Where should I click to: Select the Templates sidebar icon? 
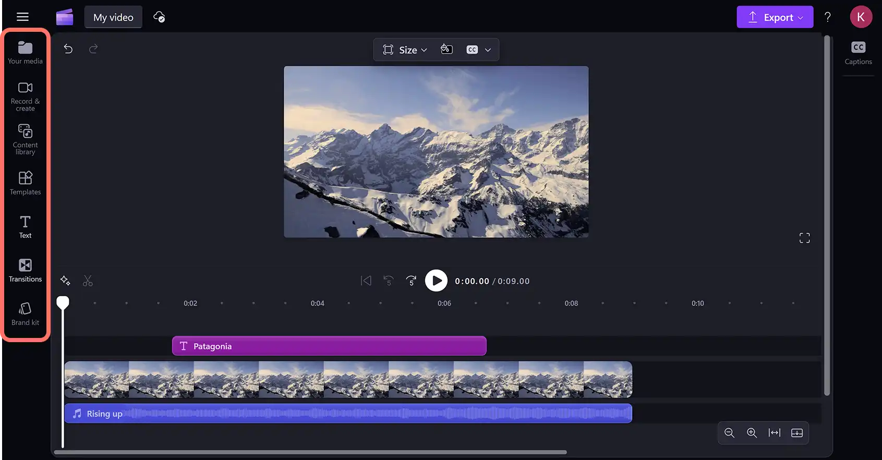(25, 183)
